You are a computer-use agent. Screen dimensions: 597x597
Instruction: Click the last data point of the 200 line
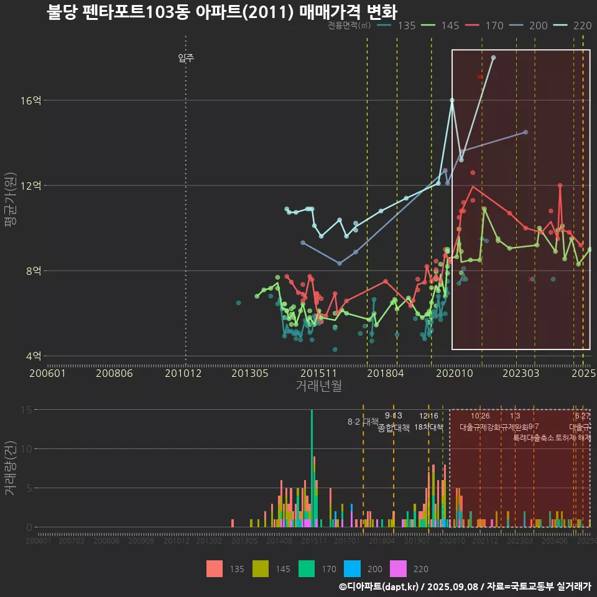[525, 132]
